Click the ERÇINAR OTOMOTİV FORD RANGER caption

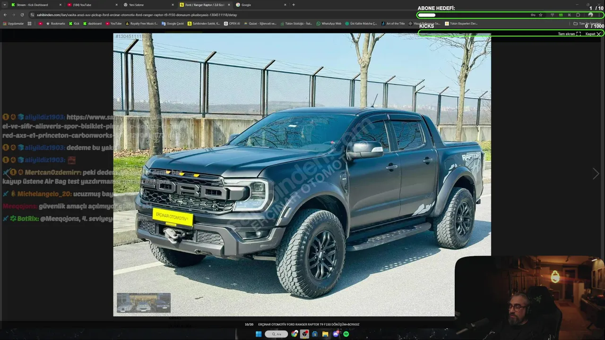click(309, 324)
